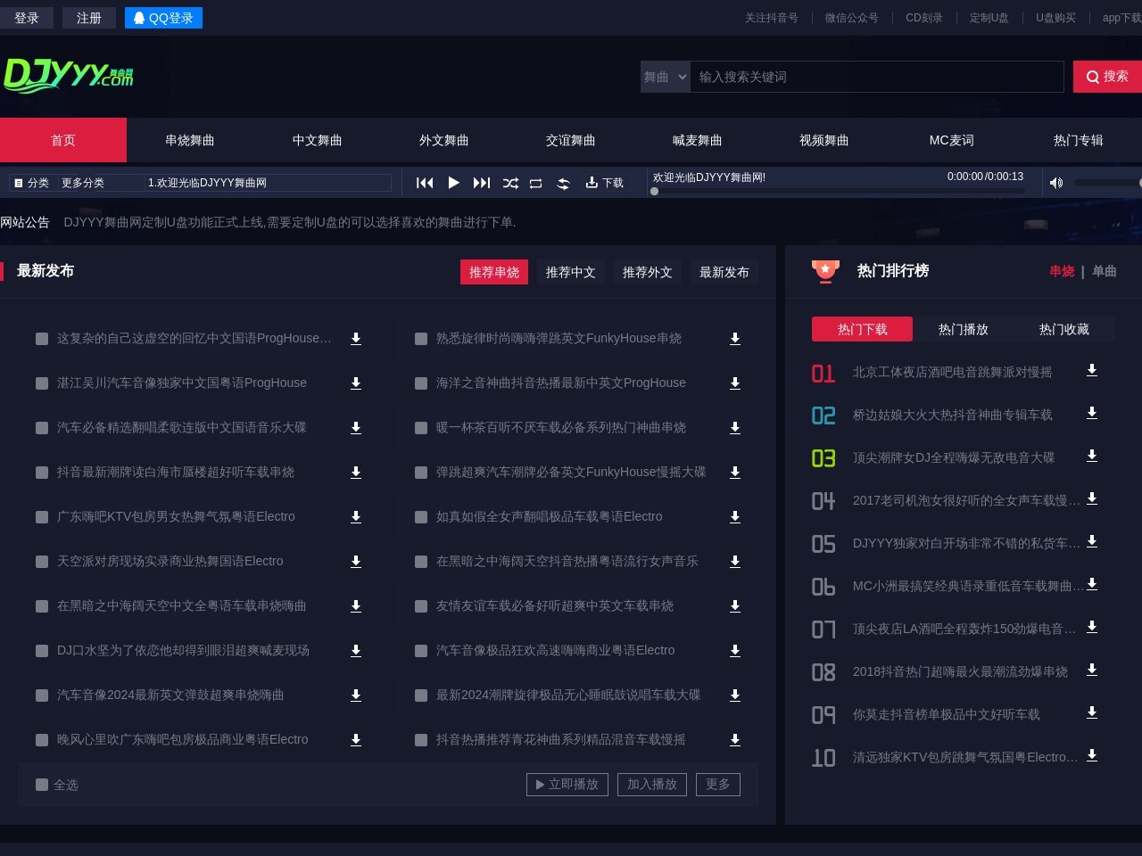Check the box for 海洋之音神曲抖音热播
The height and width of the screenshot is (856, 1142).
(421, 383)
